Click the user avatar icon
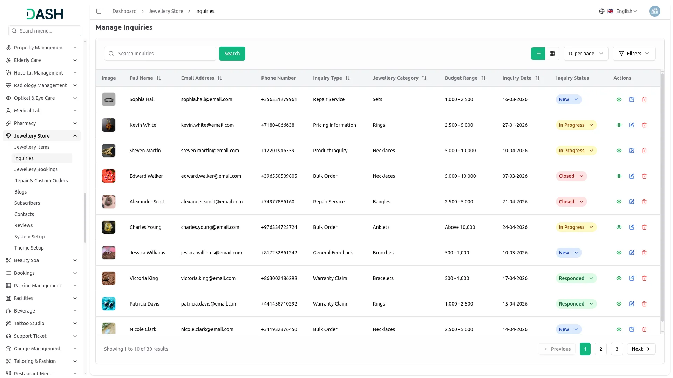 (654, 11)
